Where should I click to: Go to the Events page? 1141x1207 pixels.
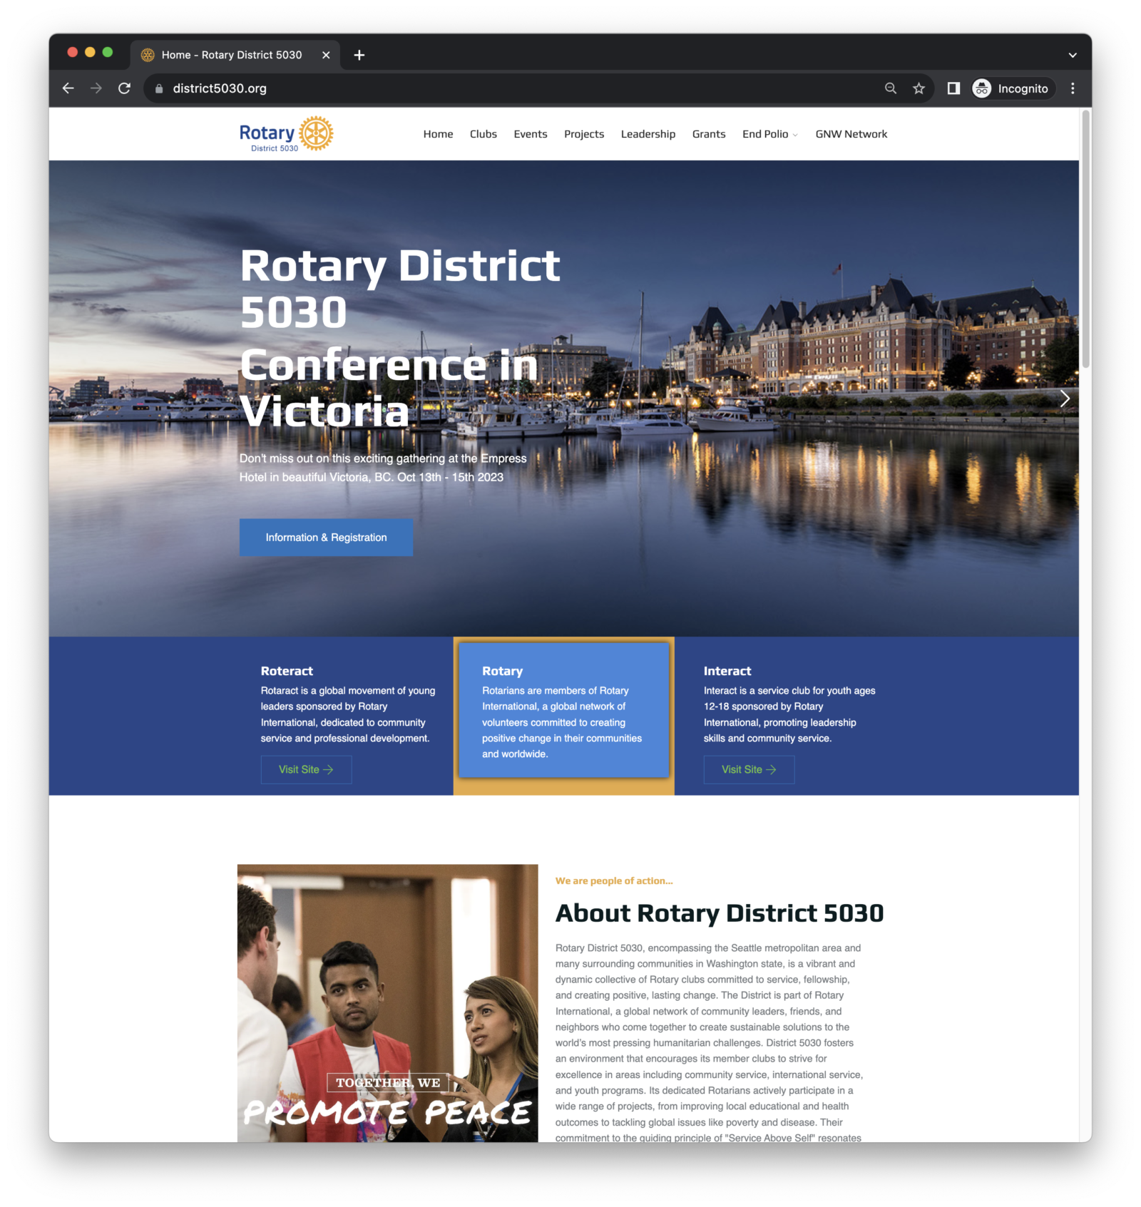point(531,134)
